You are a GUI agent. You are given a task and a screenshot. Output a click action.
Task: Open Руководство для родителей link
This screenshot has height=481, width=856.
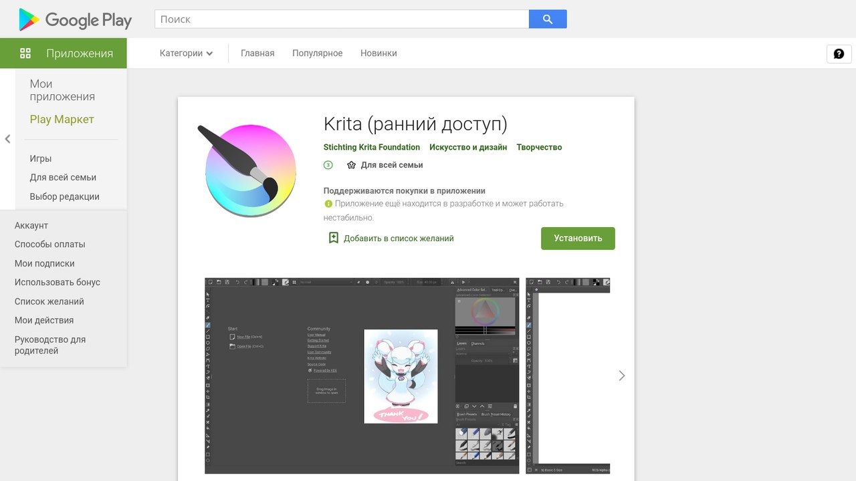(x=50, y=345)
